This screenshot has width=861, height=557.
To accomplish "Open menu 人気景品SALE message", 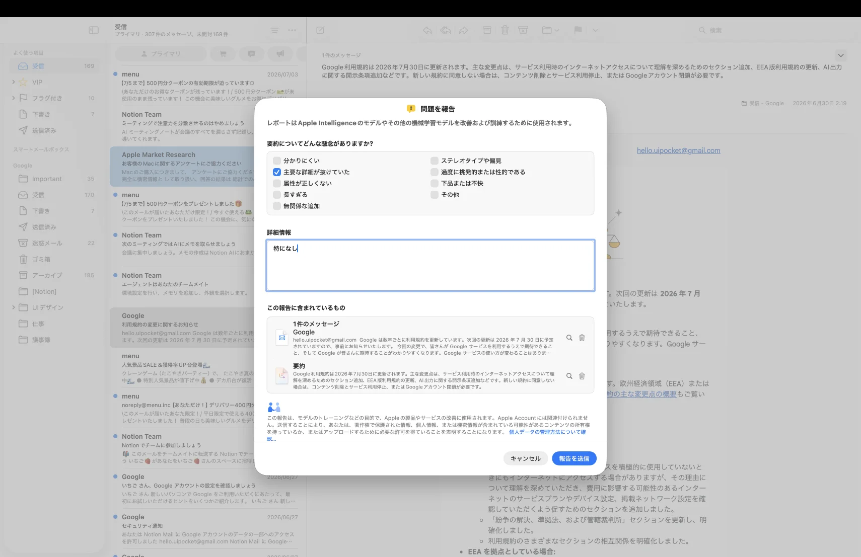I will click(x=182, y=368).
